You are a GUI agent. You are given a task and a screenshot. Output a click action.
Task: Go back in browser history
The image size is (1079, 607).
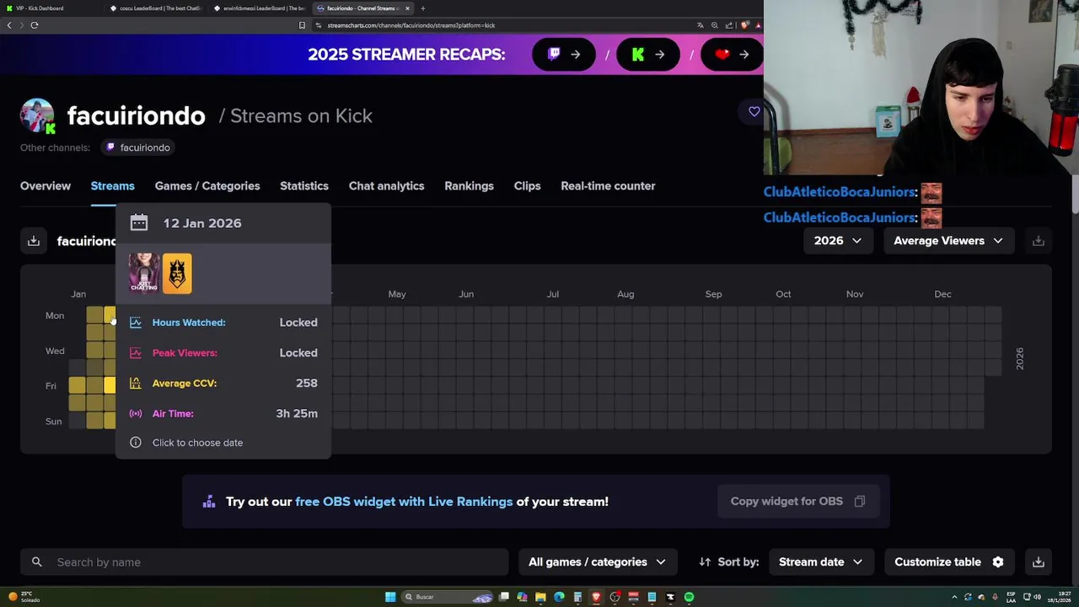click(x=9, y=25)
